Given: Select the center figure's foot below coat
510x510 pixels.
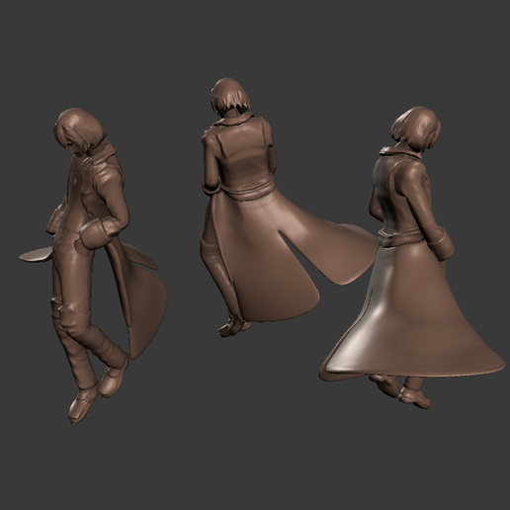Looking at the screenshot, I should click(x=233, y=325).
